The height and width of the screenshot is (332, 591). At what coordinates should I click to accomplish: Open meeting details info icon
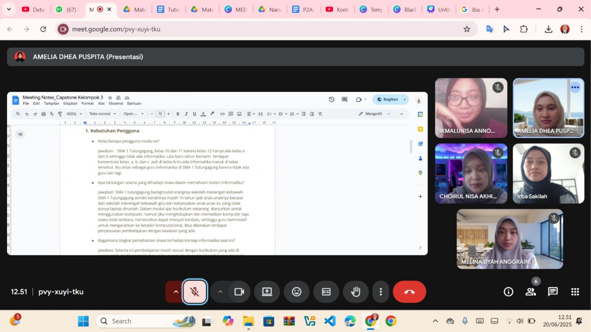coord(509,291)
